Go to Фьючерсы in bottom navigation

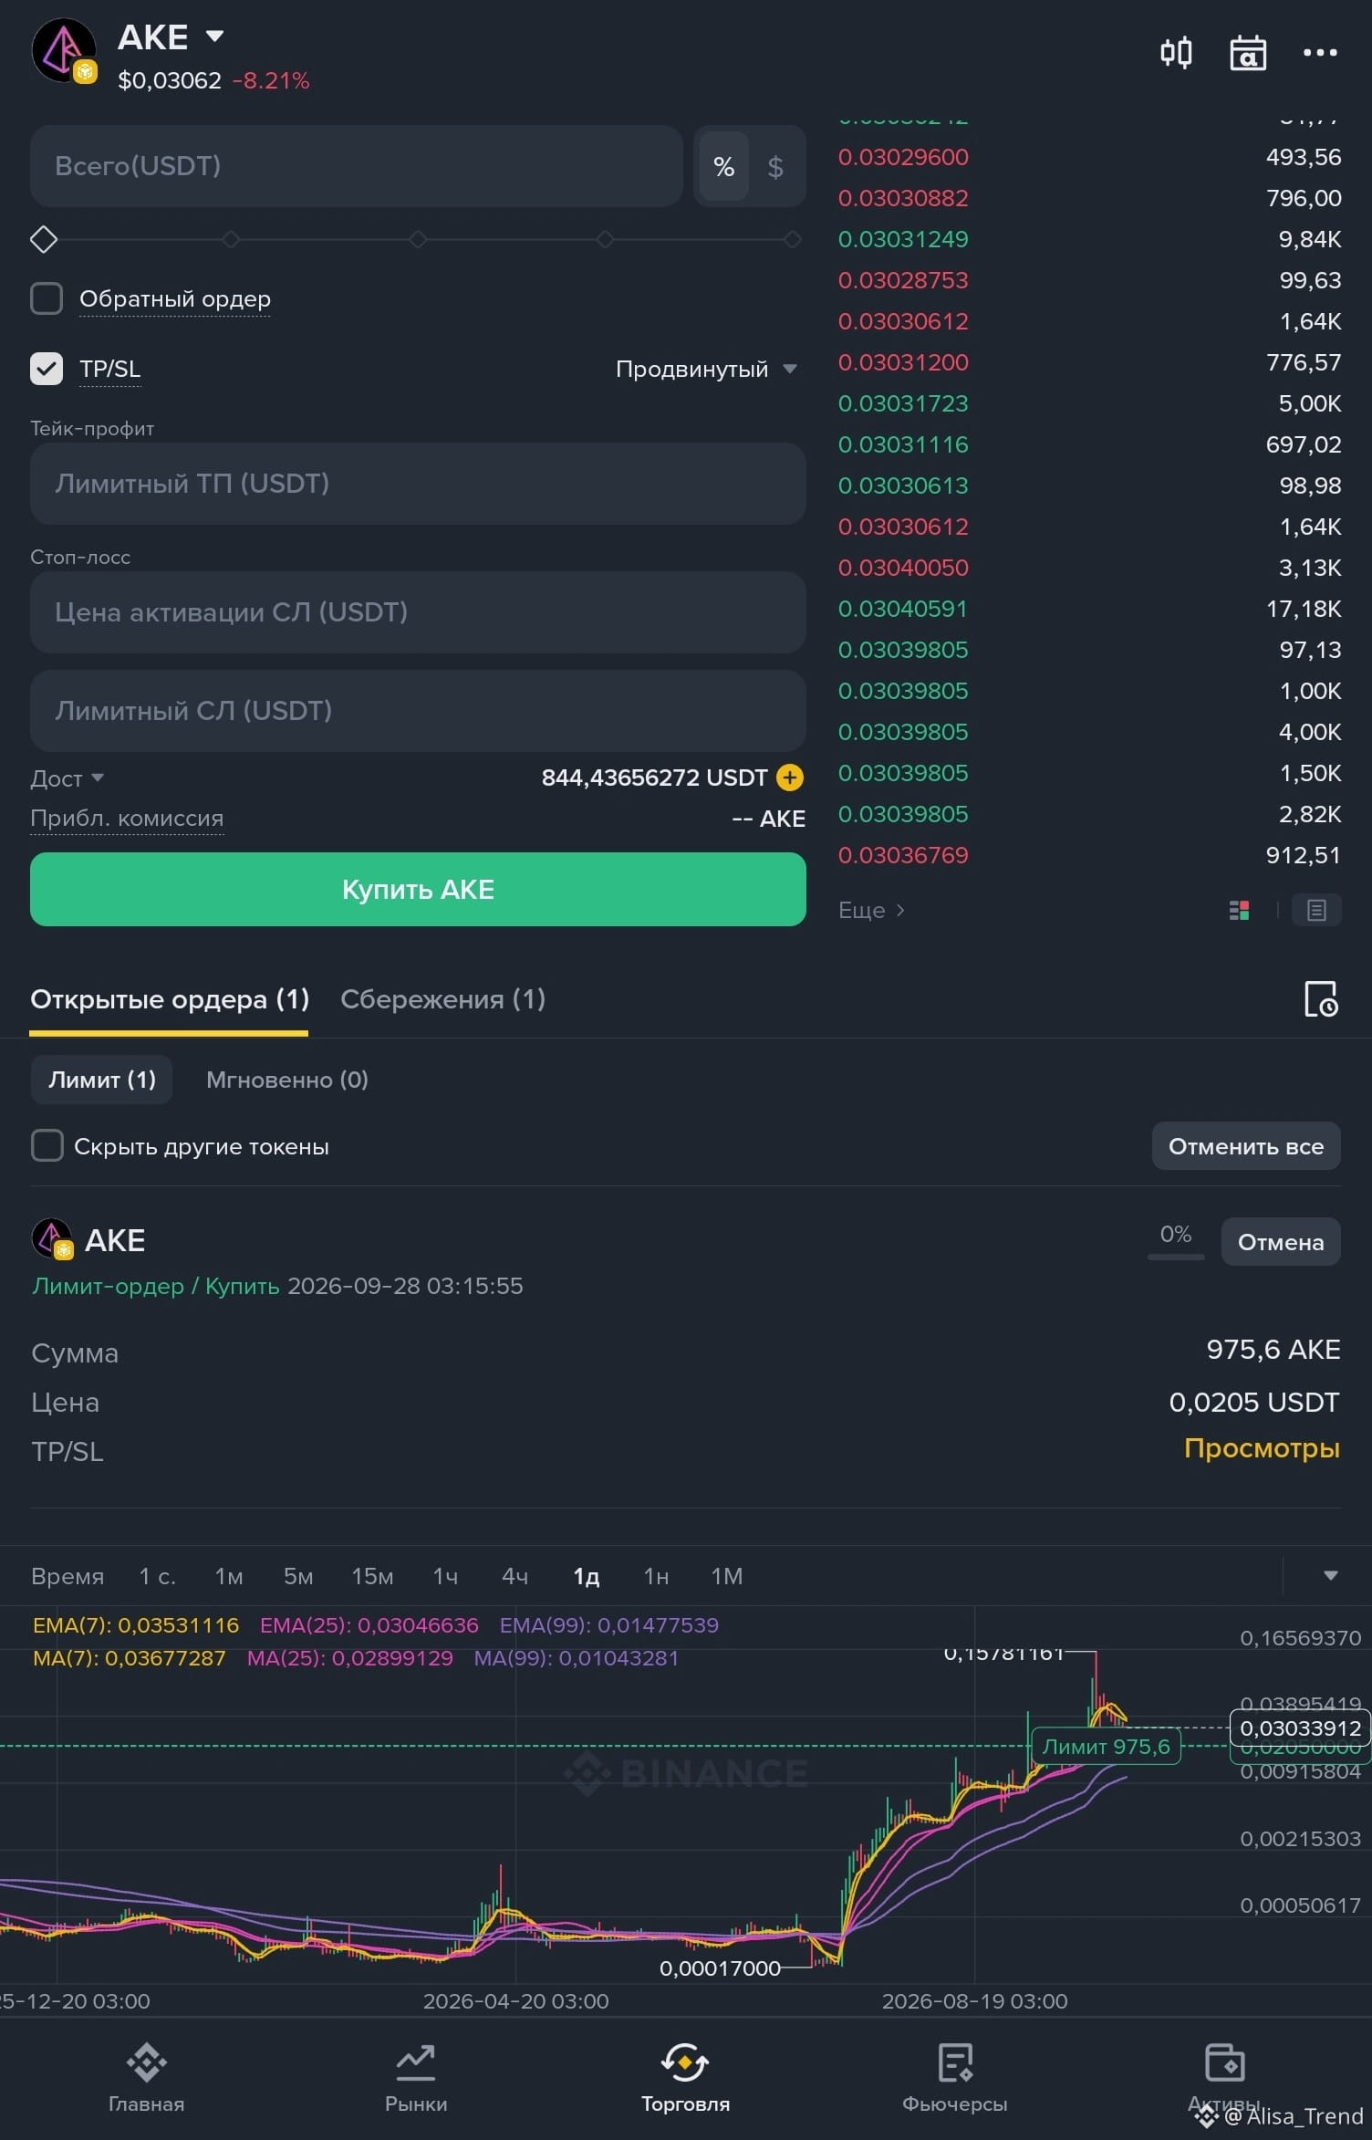(x=955, y=2076)
